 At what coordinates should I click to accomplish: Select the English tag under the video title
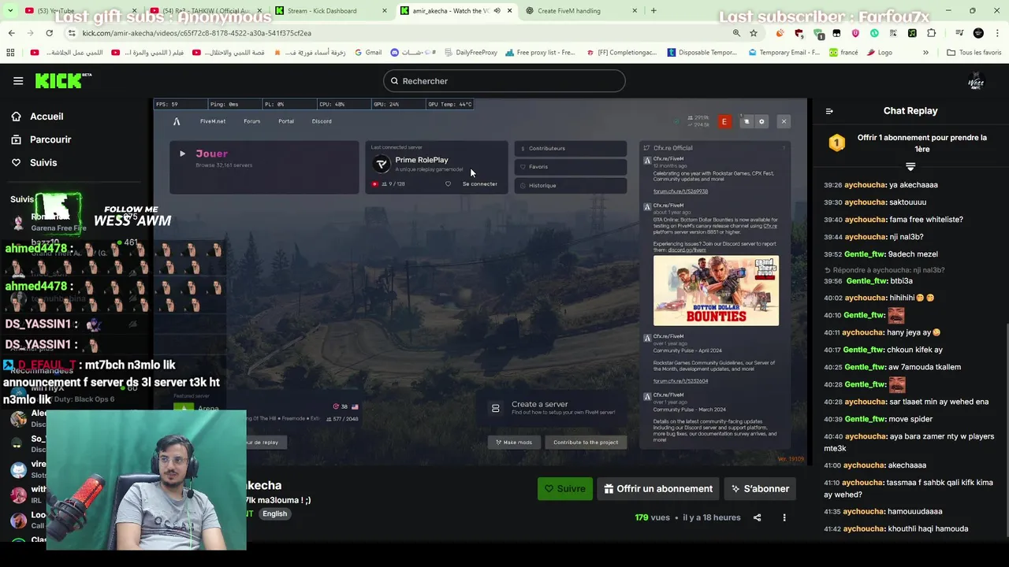click(x=274, y=513)
